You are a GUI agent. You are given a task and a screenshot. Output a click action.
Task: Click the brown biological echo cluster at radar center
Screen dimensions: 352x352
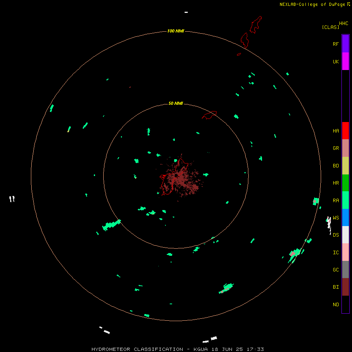coord(180,178)
